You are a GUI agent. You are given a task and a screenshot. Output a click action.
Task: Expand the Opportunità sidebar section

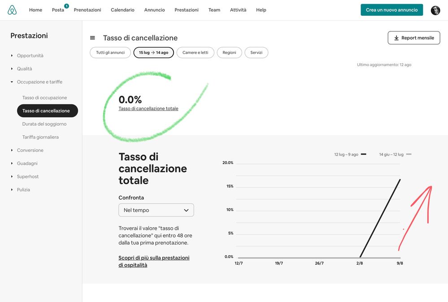pos(30,56)
